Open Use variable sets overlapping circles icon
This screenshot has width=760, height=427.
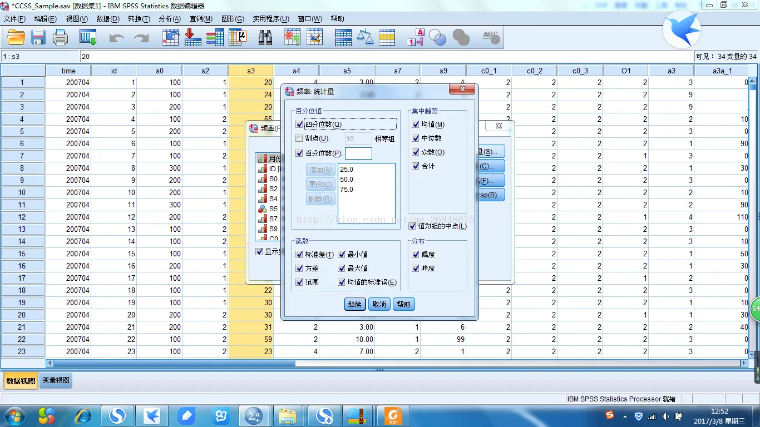tap(438, 37)
